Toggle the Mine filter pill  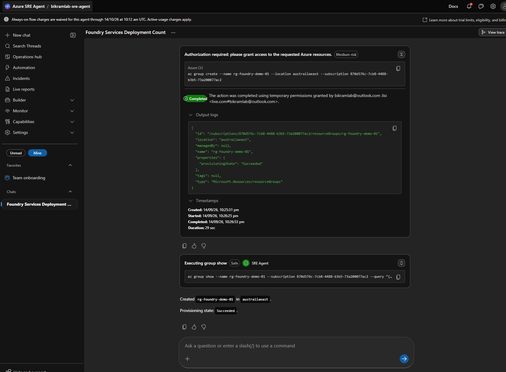[38, 153]
